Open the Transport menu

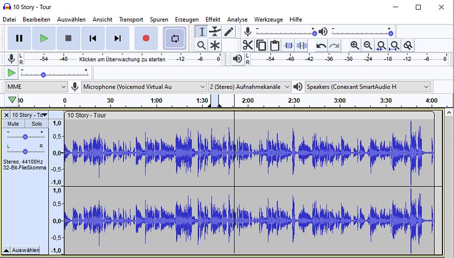pos(131,19)
